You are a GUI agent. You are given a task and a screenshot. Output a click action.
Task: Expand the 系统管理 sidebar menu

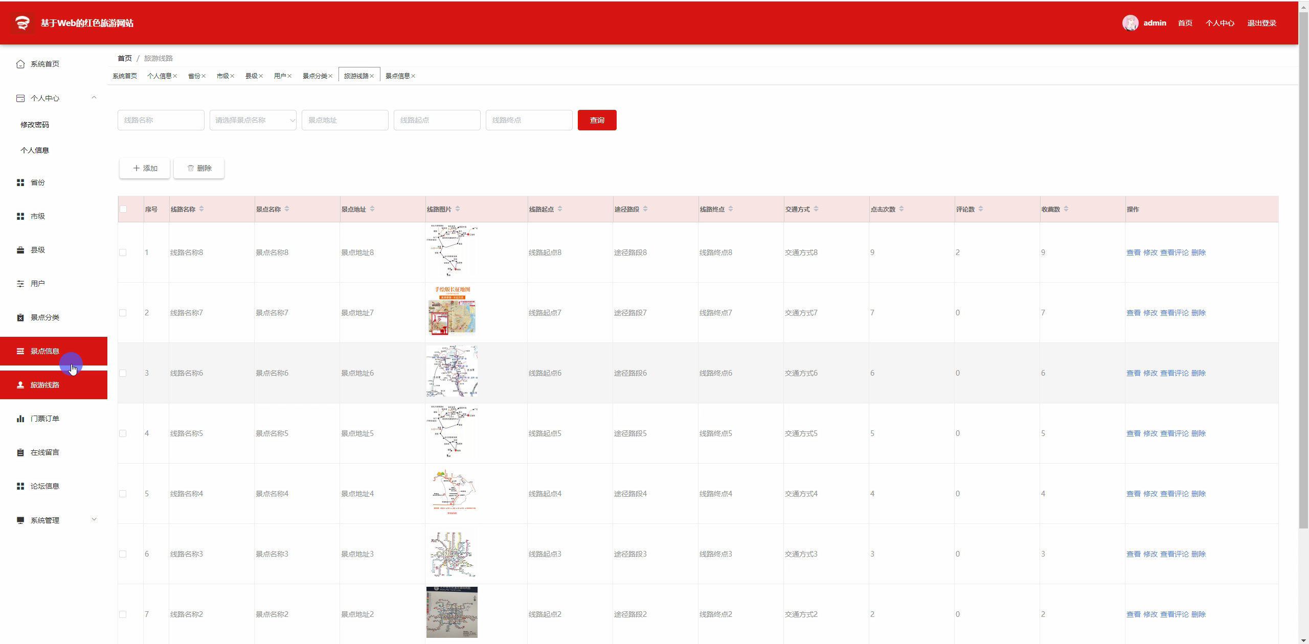[x=94, y=520]
